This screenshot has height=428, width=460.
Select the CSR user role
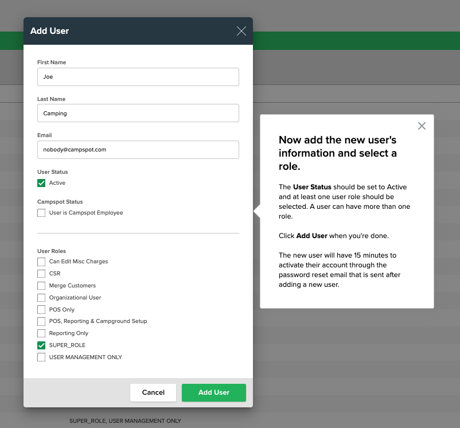point(41,274)
